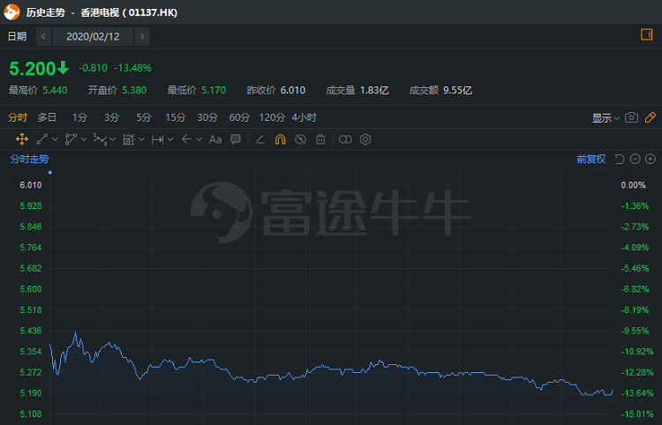Viewport: 662px width, 425px height.
Task: Expand wave tool dropdown arrow
Action: tap(112, 139)
